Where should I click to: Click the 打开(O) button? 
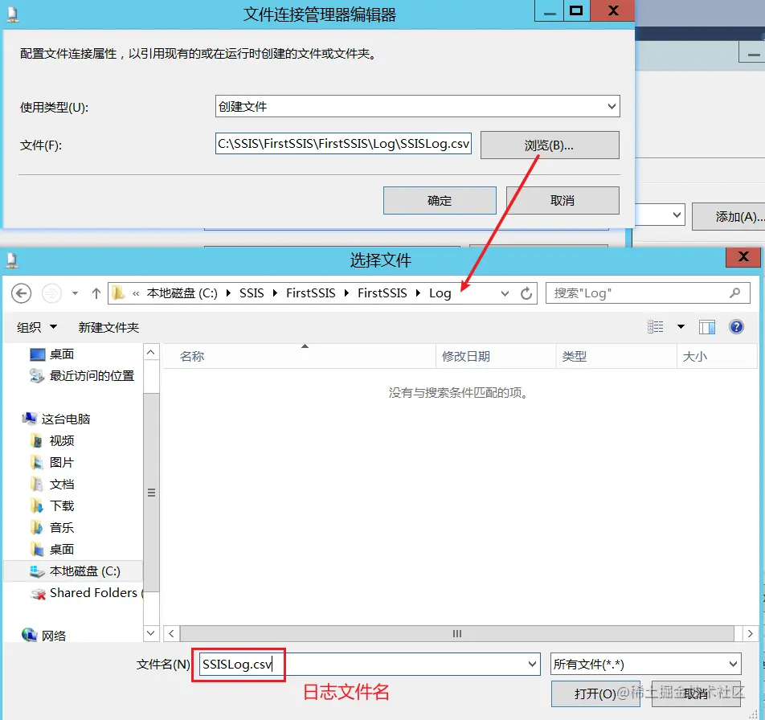[x=595, y=693]
